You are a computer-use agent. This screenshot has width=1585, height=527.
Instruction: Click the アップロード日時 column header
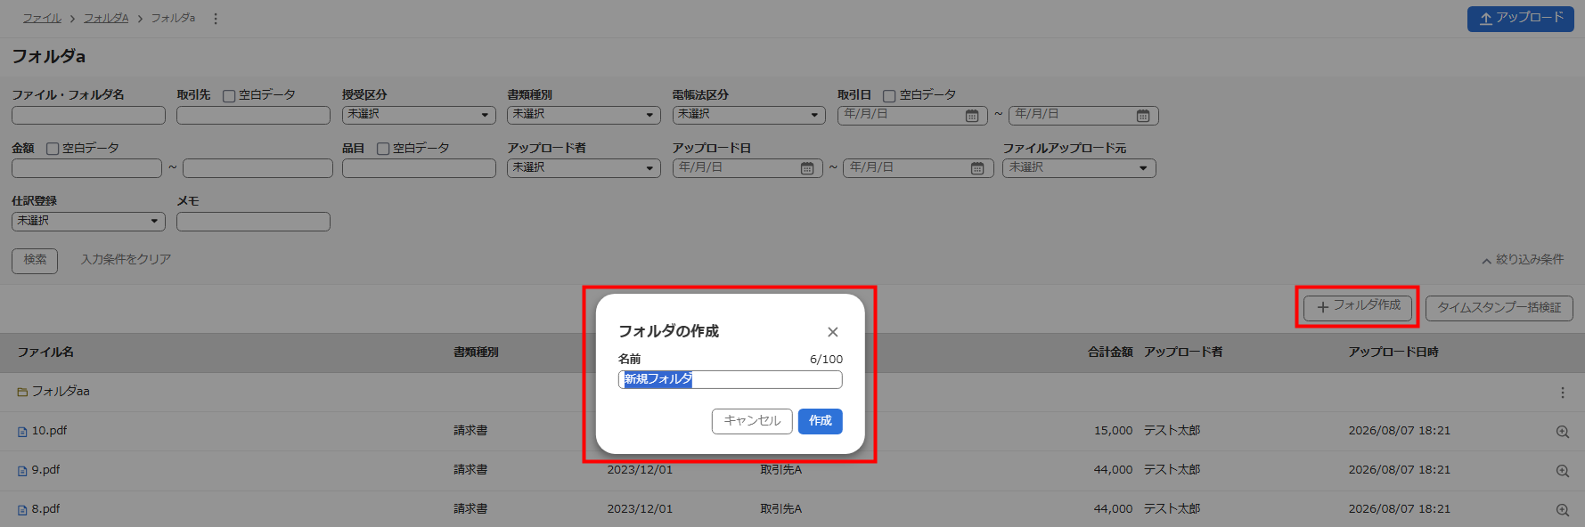(x=1393, y=353)
